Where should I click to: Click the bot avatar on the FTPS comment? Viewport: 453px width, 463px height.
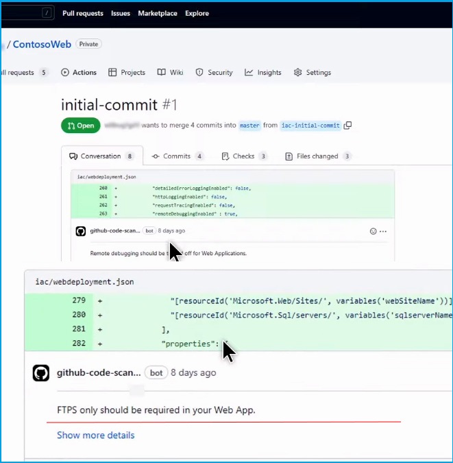click(41, 373)
